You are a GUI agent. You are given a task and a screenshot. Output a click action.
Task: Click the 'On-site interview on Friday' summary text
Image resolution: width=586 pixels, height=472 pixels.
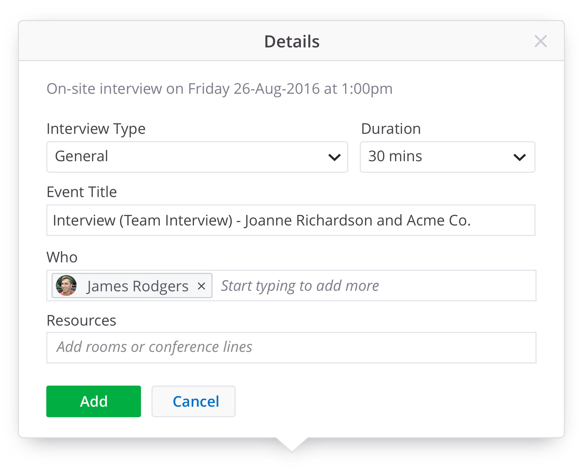[x=219, y=89]
